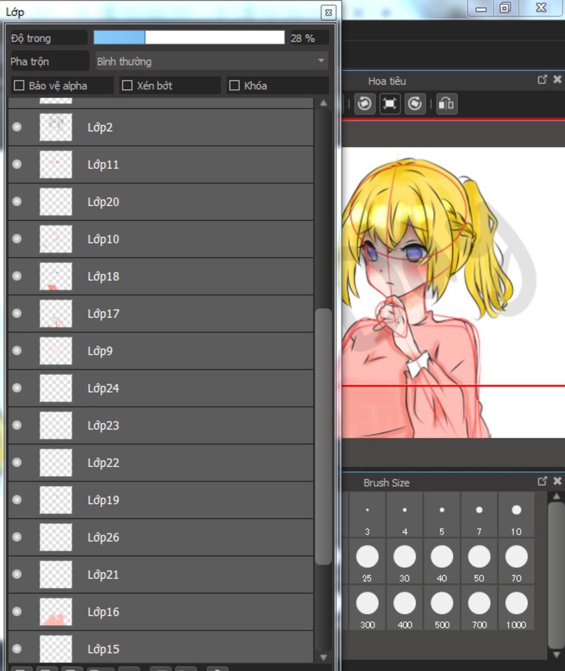The image size is (565, 671).
Task: Click layer list scroll-down arrow
Action: click(x=323, y=657)
